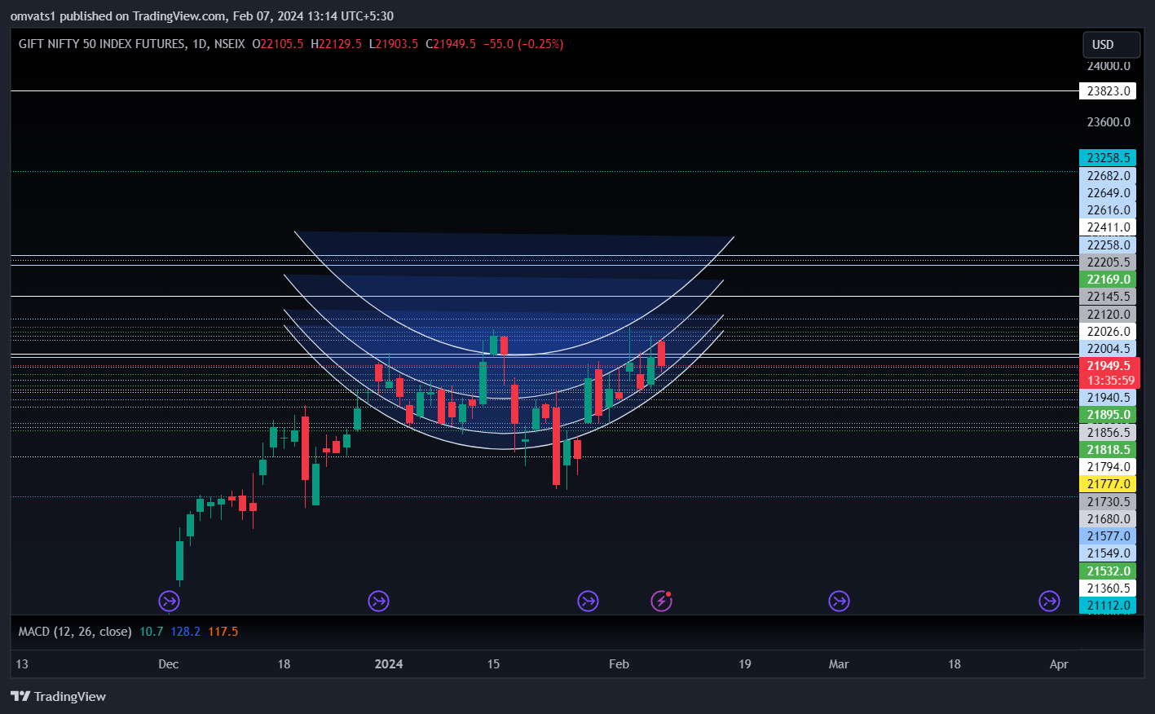Click the gray 22205.5 price label
Image resolution: width=1155 pixels, height=714 pixels.
pyautogui.click(x=1108, y=262)
